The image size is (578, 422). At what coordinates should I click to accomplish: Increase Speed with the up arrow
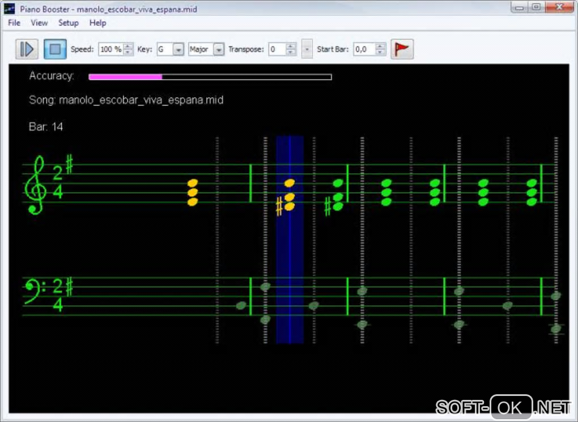128,46
